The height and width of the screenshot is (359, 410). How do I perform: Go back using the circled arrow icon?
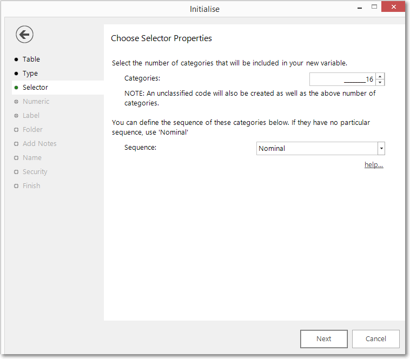pos(24,34)
